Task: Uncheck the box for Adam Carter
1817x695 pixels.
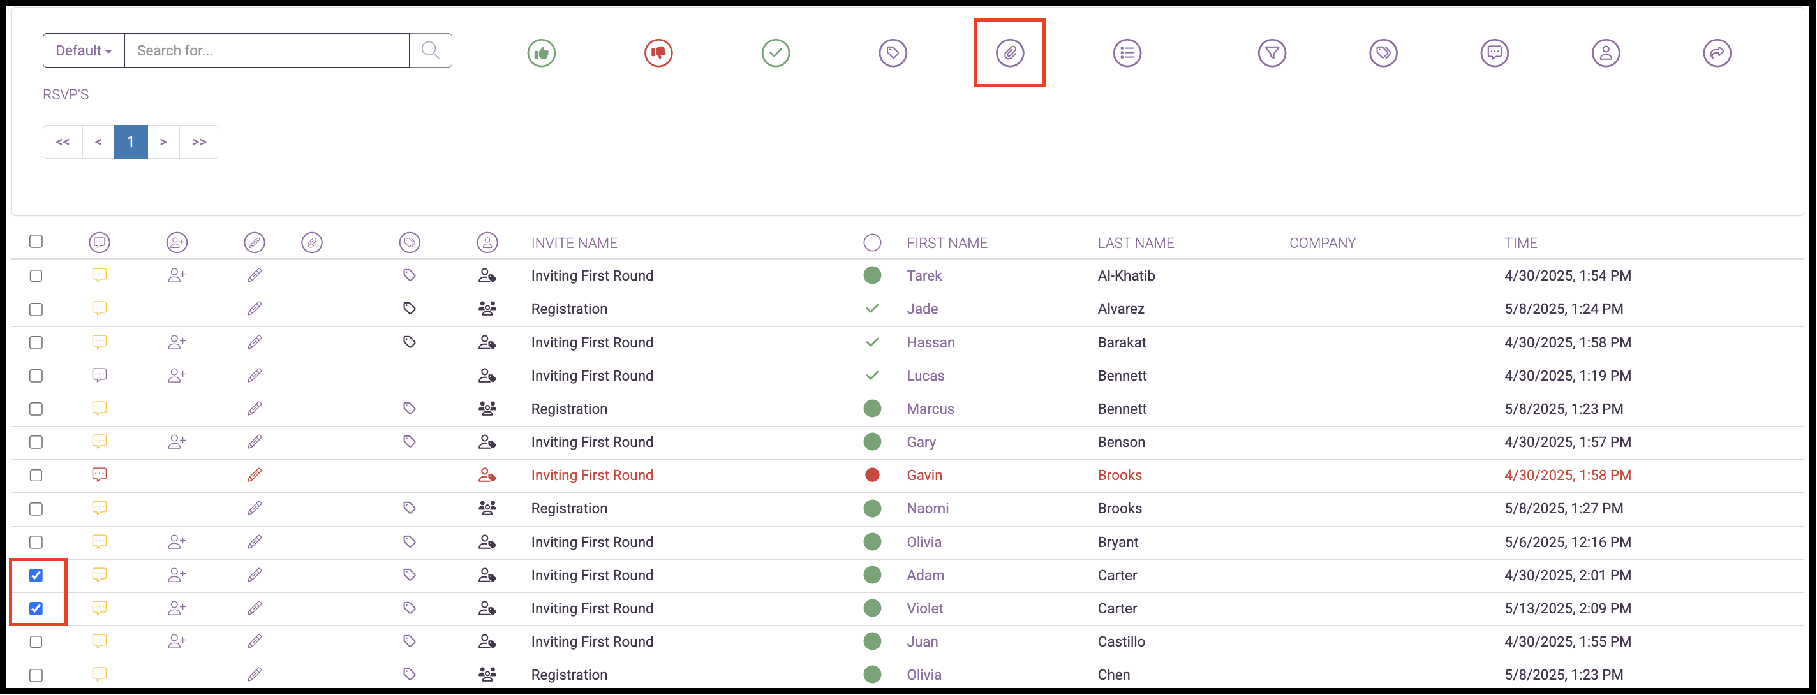Action: pyautogui.click(x=36, y=575)
